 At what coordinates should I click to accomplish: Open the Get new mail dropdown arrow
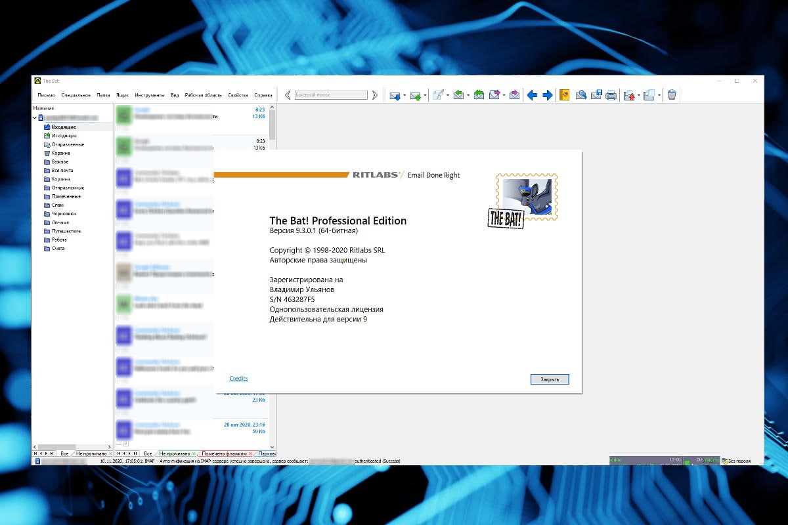[405, 96]
